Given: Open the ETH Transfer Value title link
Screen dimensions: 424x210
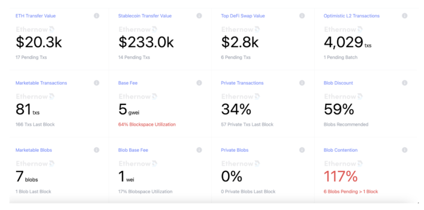Looking at the screenshot, I should (35, 16).
